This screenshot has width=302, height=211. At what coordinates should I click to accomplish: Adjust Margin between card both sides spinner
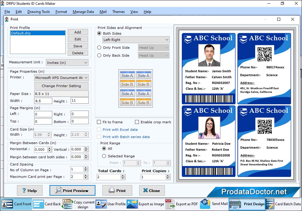pos(86,157)
